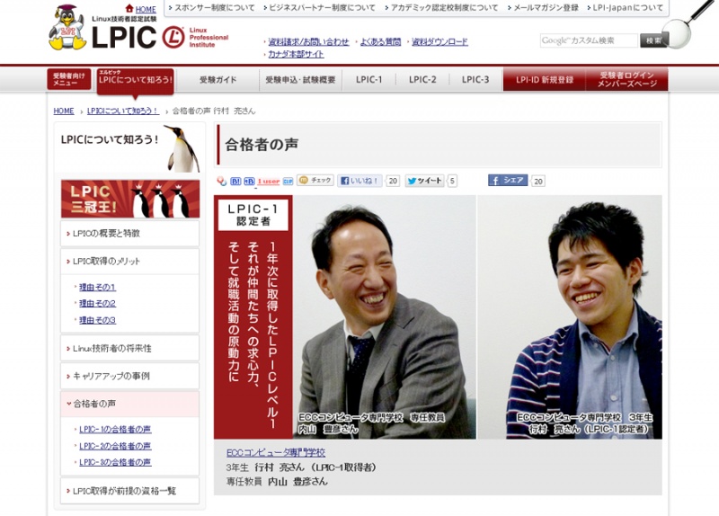Open LPIC-1の合格者の声 link
719x516 pixels.
(x=115, y=430)
